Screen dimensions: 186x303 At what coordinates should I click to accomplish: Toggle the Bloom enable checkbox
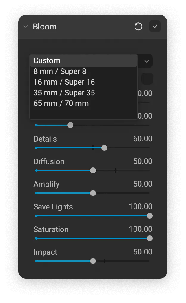click(155, 27)
